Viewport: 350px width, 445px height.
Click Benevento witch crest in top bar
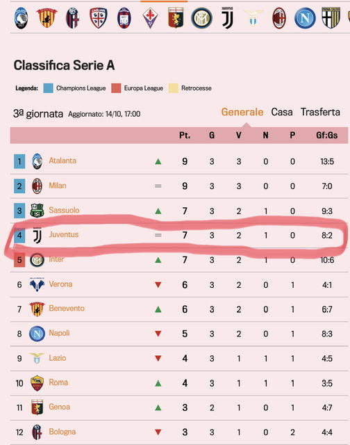tap(47, 17)
